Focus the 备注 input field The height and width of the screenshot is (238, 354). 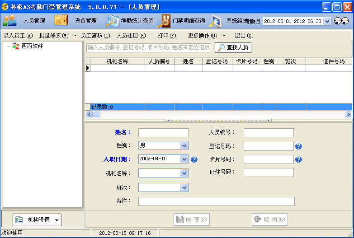(217, 201)
